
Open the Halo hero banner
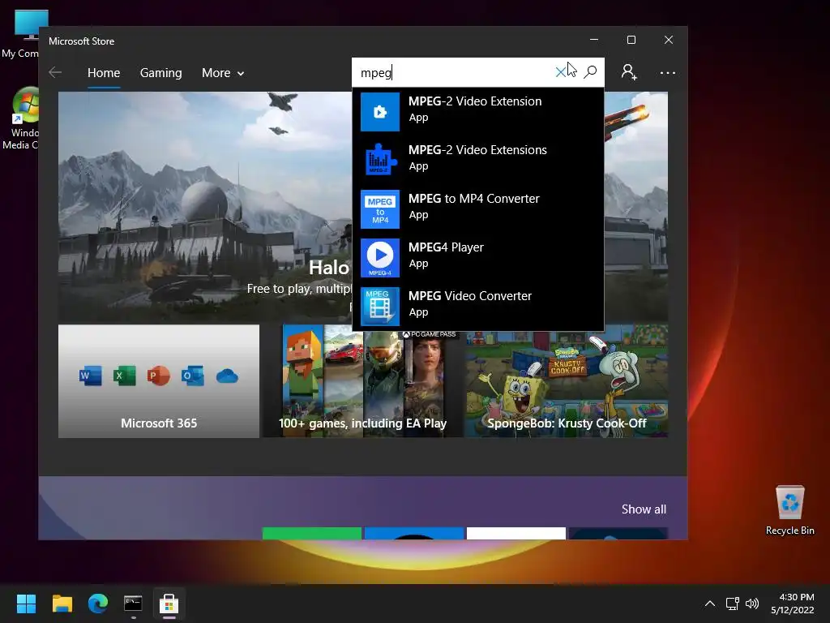click(x=205, y=208)
